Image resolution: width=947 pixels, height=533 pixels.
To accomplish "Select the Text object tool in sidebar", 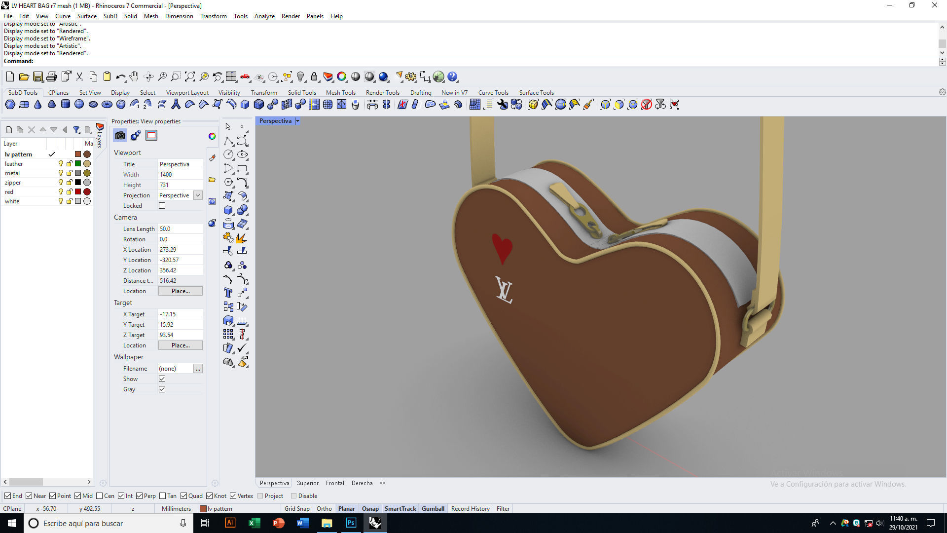I will pyautogui.click(x=228, y=293).
